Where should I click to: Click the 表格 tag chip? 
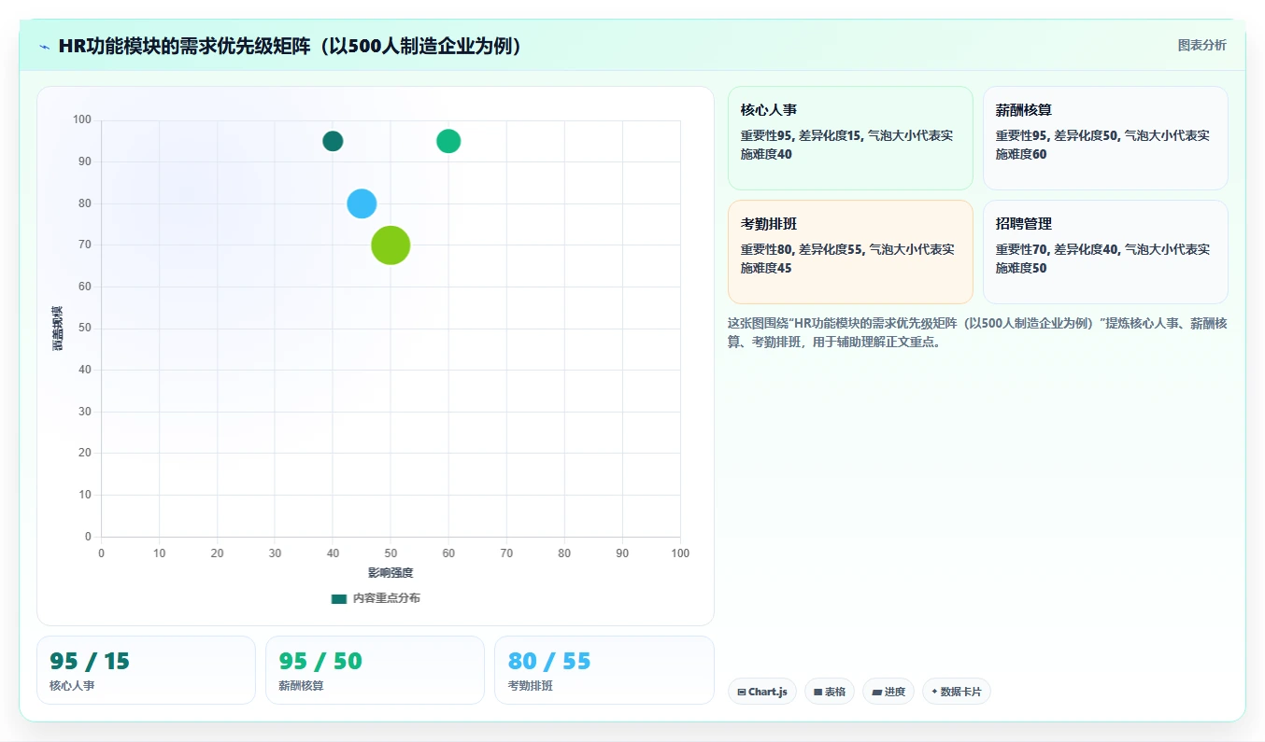[x=830, y=692]
